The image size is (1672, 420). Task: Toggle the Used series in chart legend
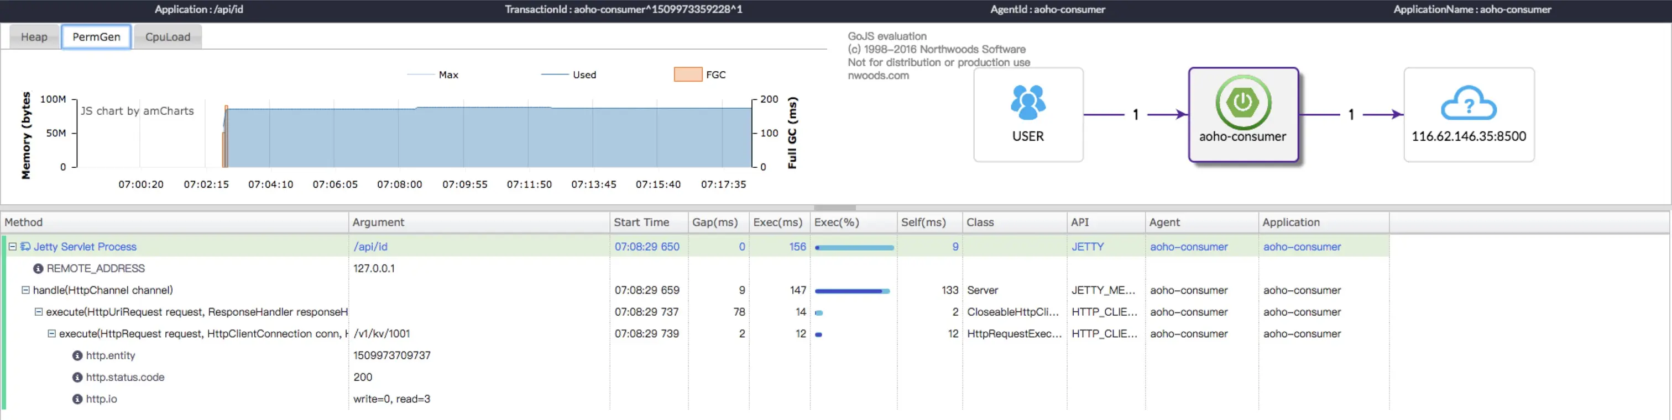point(568,75)
